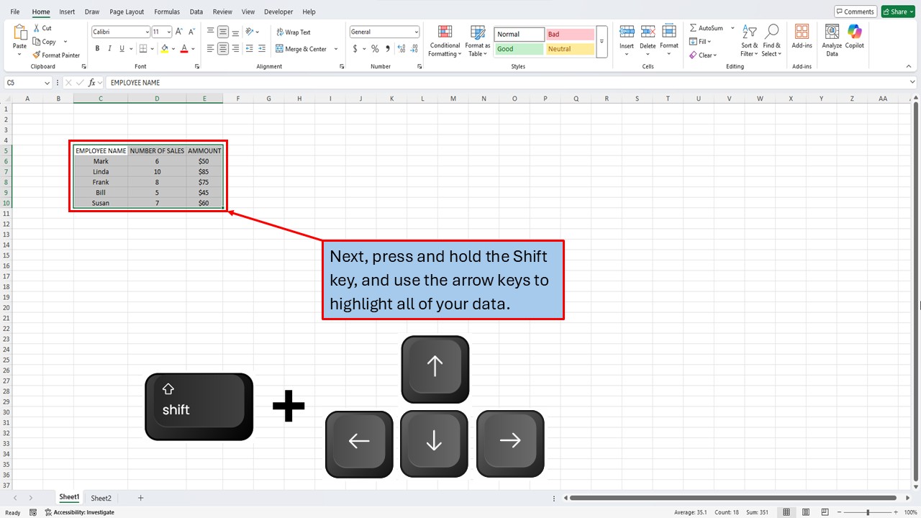Image resolution: width=921 pixels, height=518 pixels.
Task: Open Analyze Data
Action: tap(831, 40)
